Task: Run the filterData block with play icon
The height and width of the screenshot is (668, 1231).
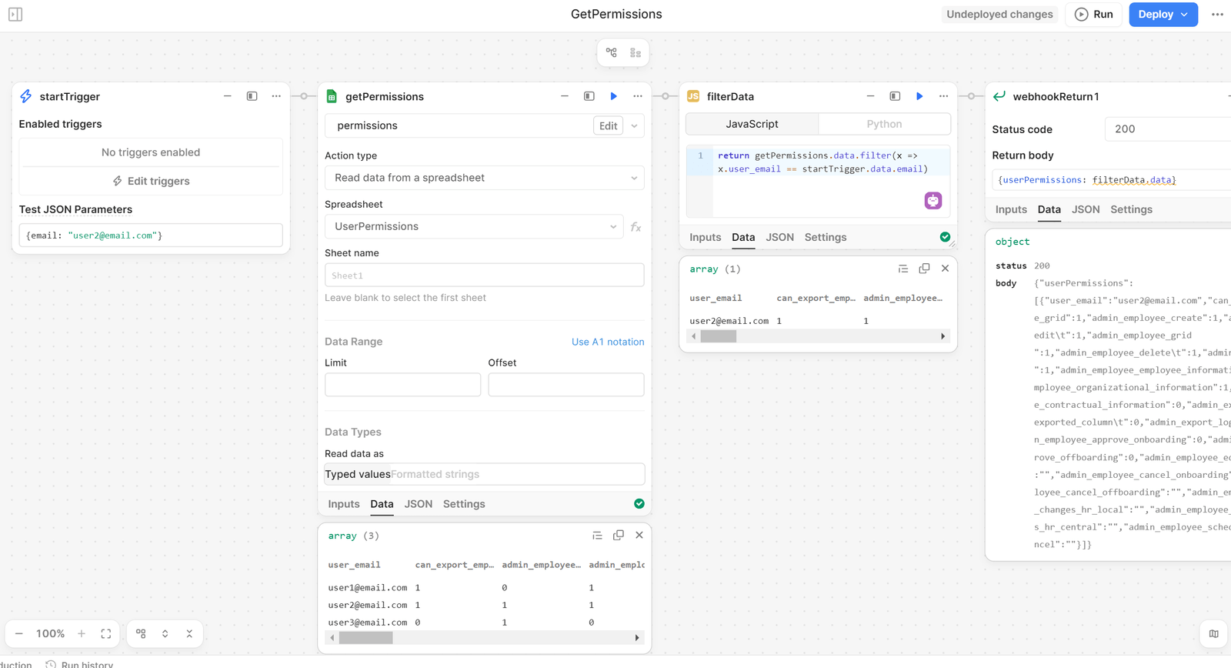Action: tap(919, 96)
